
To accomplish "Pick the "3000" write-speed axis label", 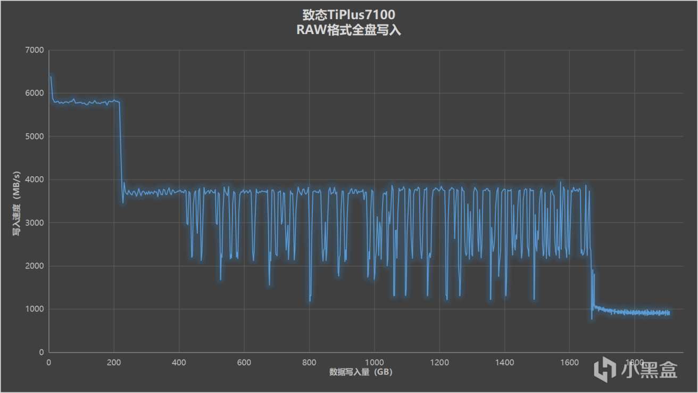I will 35,223.
